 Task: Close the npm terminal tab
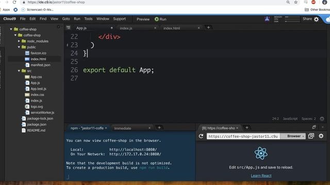(106, 128)
